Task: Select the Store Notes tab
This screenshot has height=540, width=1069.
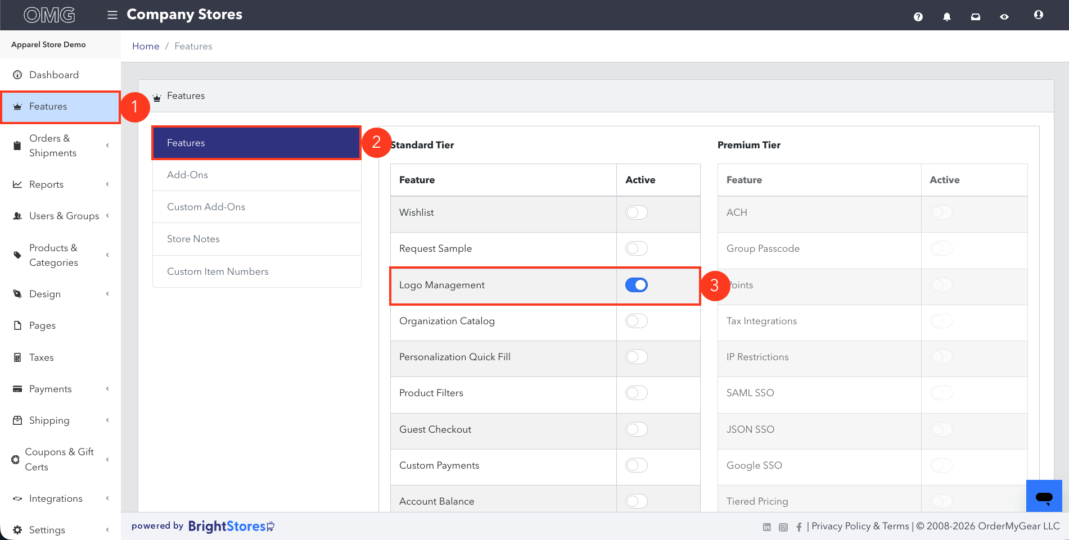Action: [x=257, y=239]
